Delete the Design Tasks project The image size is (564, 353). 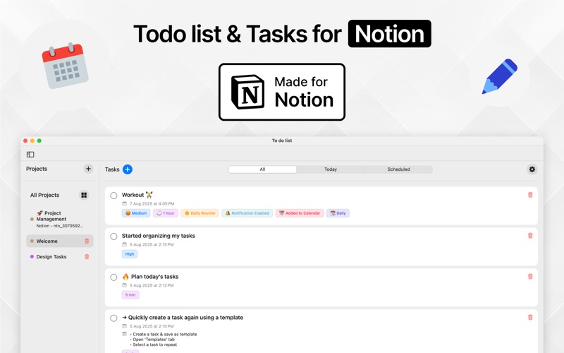[87, 257]
